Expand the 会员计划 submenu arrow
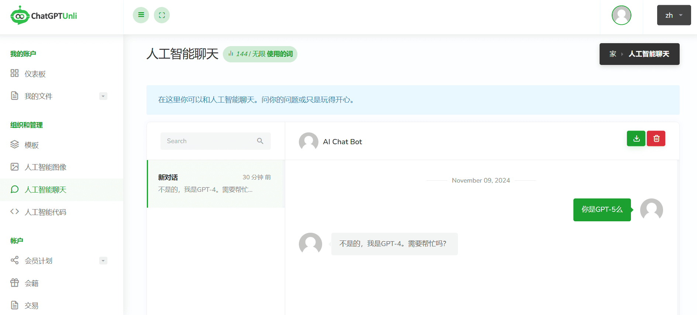The image size is (697, 315). [103, 261]
